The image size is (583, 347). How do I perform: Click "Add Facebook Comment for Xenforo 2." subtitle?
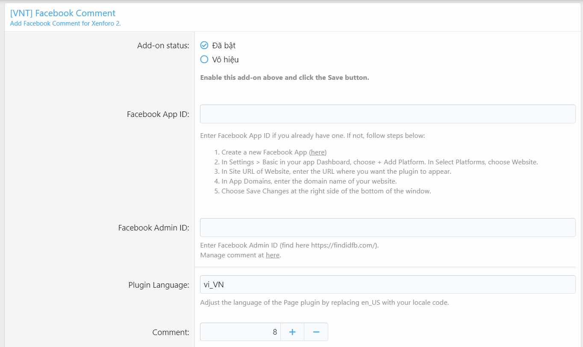65,23
